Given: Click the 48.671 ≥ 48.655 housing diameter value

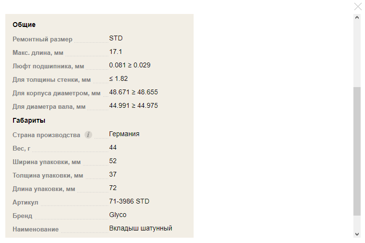Looking at the screenshot, I should coord(133,92).
